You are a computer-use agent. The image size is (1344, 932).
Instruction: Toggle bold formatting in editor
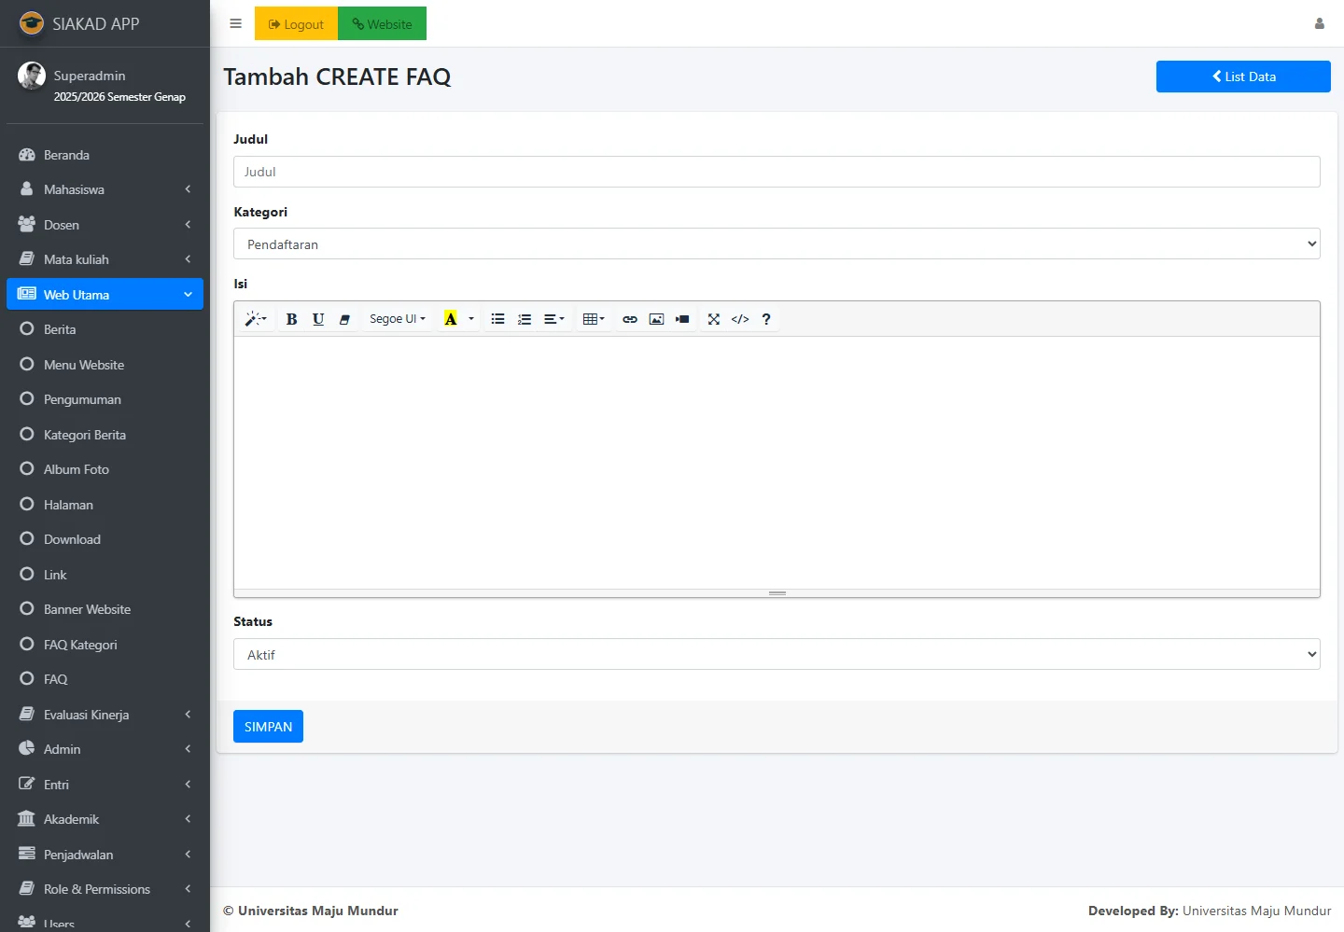(x=291, y=319)
